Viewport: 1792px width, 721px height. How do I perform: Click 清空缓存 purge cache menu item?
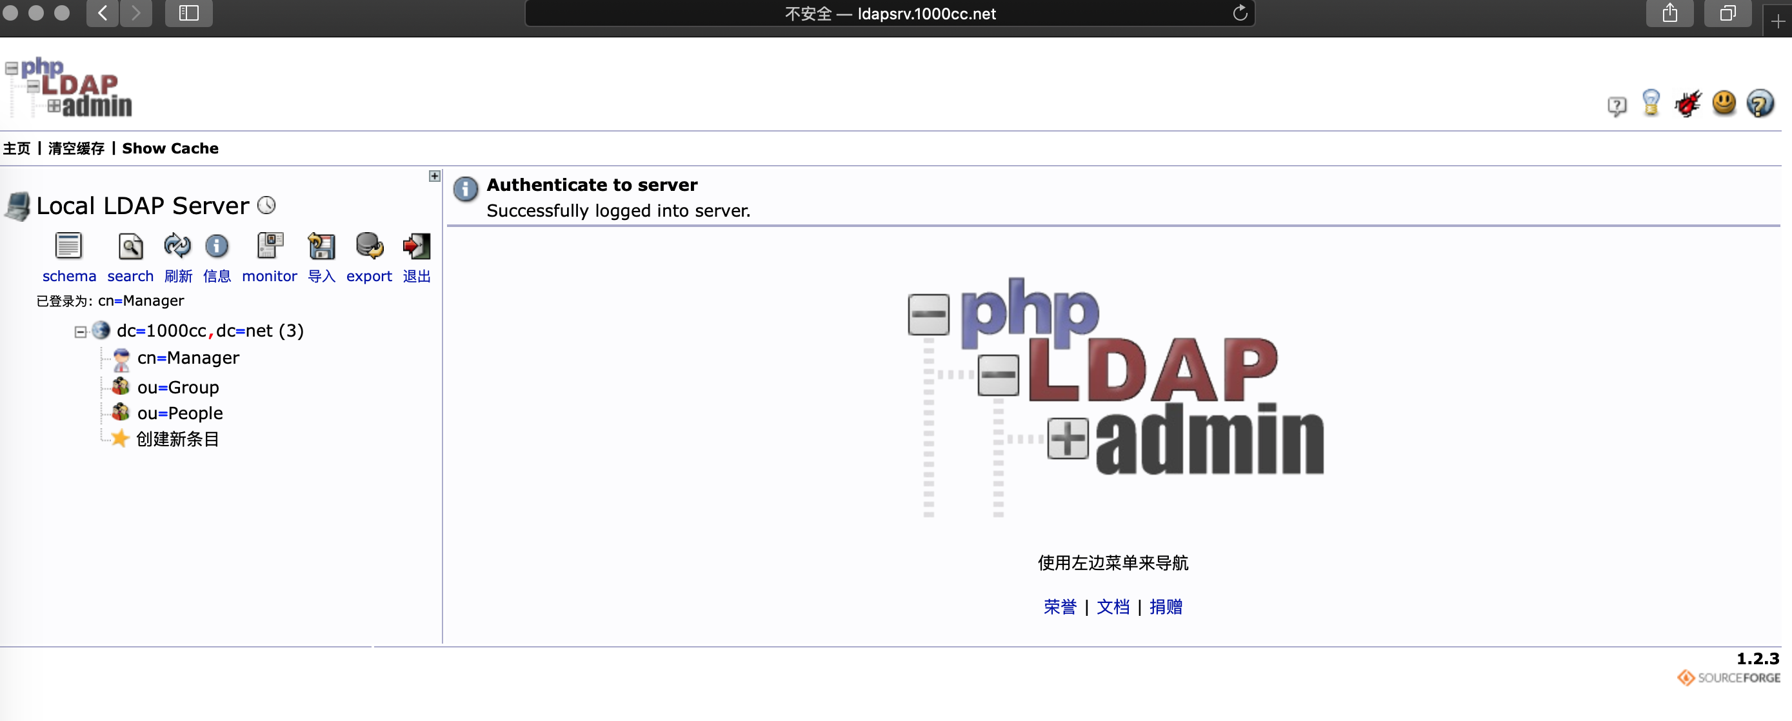[77, 148]
